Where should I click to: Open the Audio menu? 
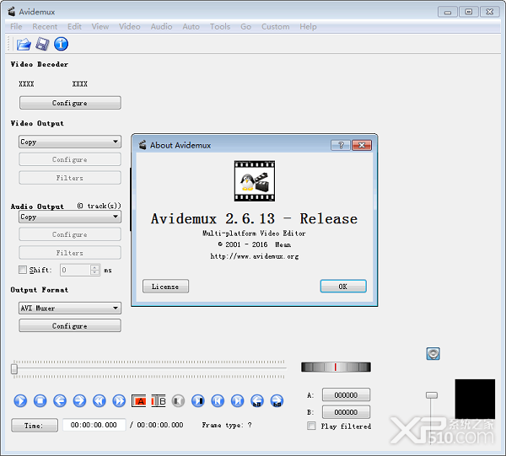(161, 27)
